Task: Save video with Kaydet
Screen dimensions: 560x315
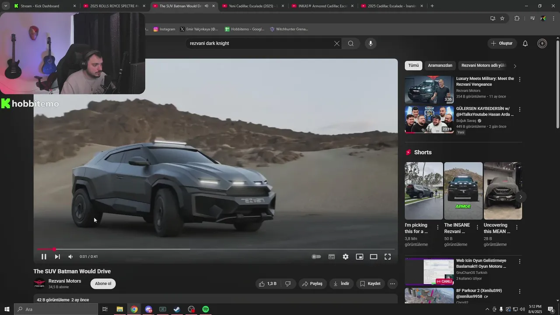Action: [371, 283]
